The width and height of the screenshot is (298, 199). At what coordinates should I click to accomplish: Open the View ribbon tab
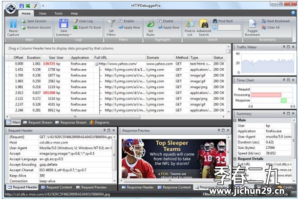click(x=43, y=14)
